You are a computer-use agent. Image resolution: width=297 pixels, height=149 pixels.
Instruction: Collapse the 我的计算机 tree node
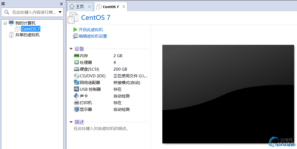click(x=5, y=23)
